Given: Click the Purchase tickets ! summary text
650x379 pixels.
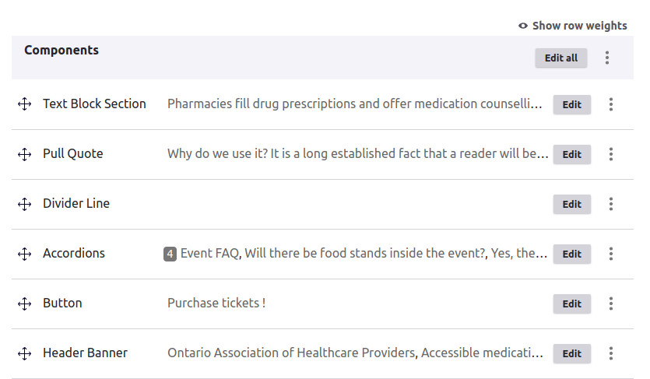Looking at the screenshot, I should [216, 303].
